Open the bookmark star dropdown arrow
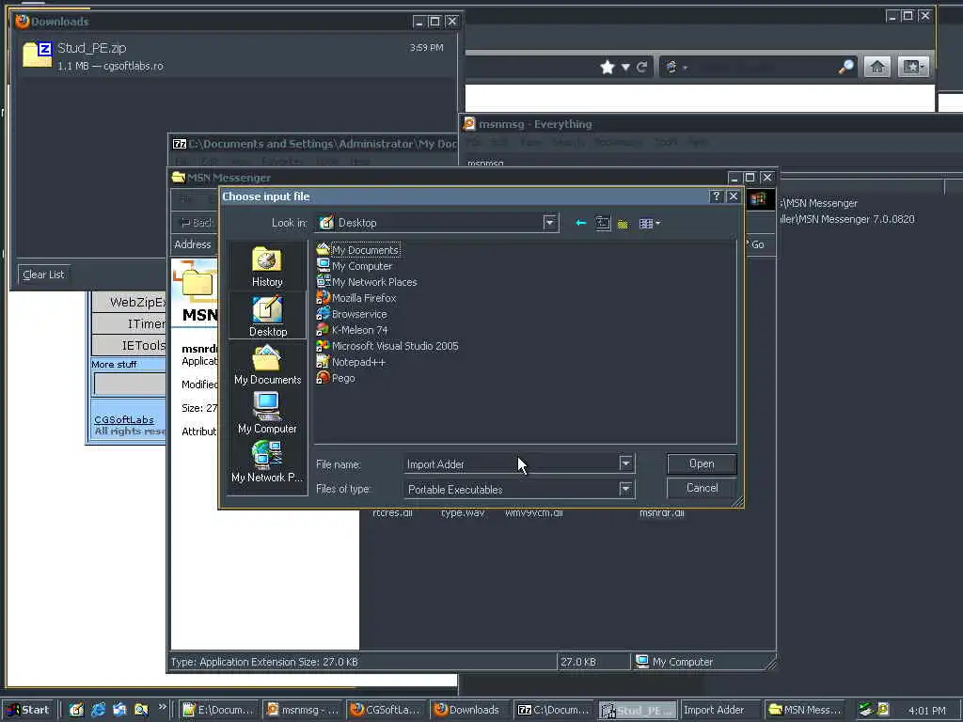The height and width of the screenshot is (722, 963). [625, 67]
